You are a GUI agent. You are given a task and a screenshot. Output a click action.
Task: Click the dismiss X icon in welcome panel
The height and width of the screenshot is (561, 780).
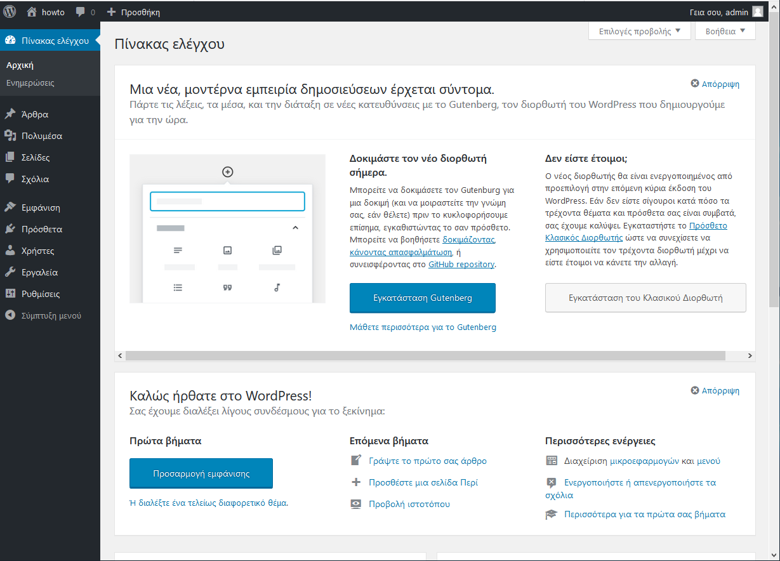[x=695, y=391]
